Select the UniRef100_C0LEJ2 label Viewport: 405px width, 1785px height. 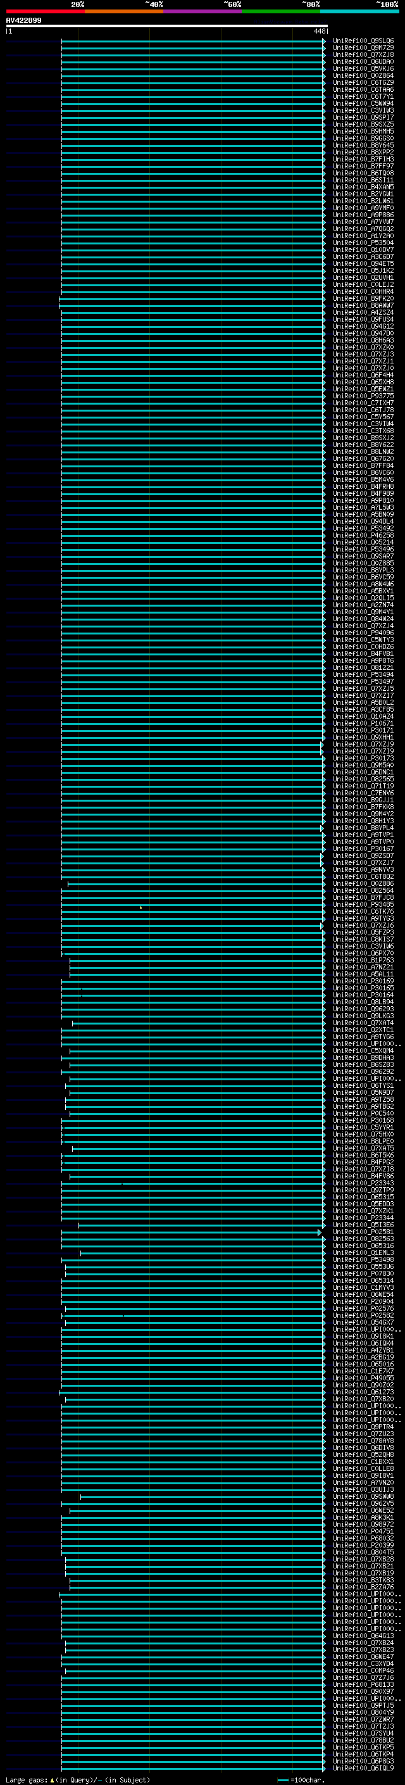[363, 284]
